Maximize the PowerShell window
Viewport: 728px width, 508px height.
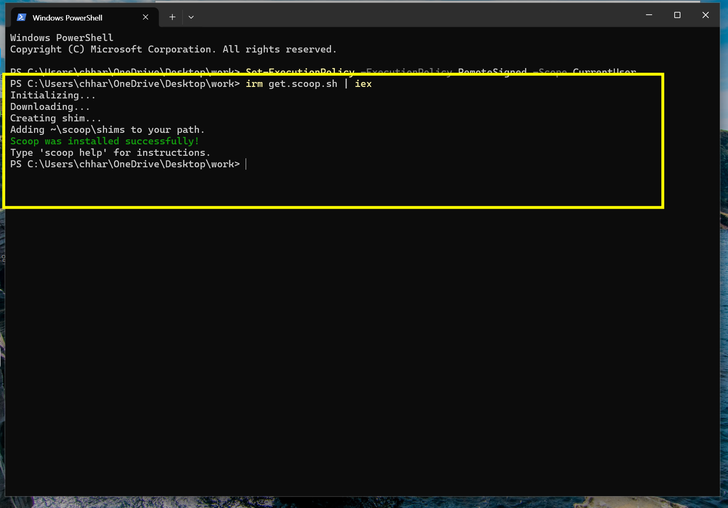677,15
